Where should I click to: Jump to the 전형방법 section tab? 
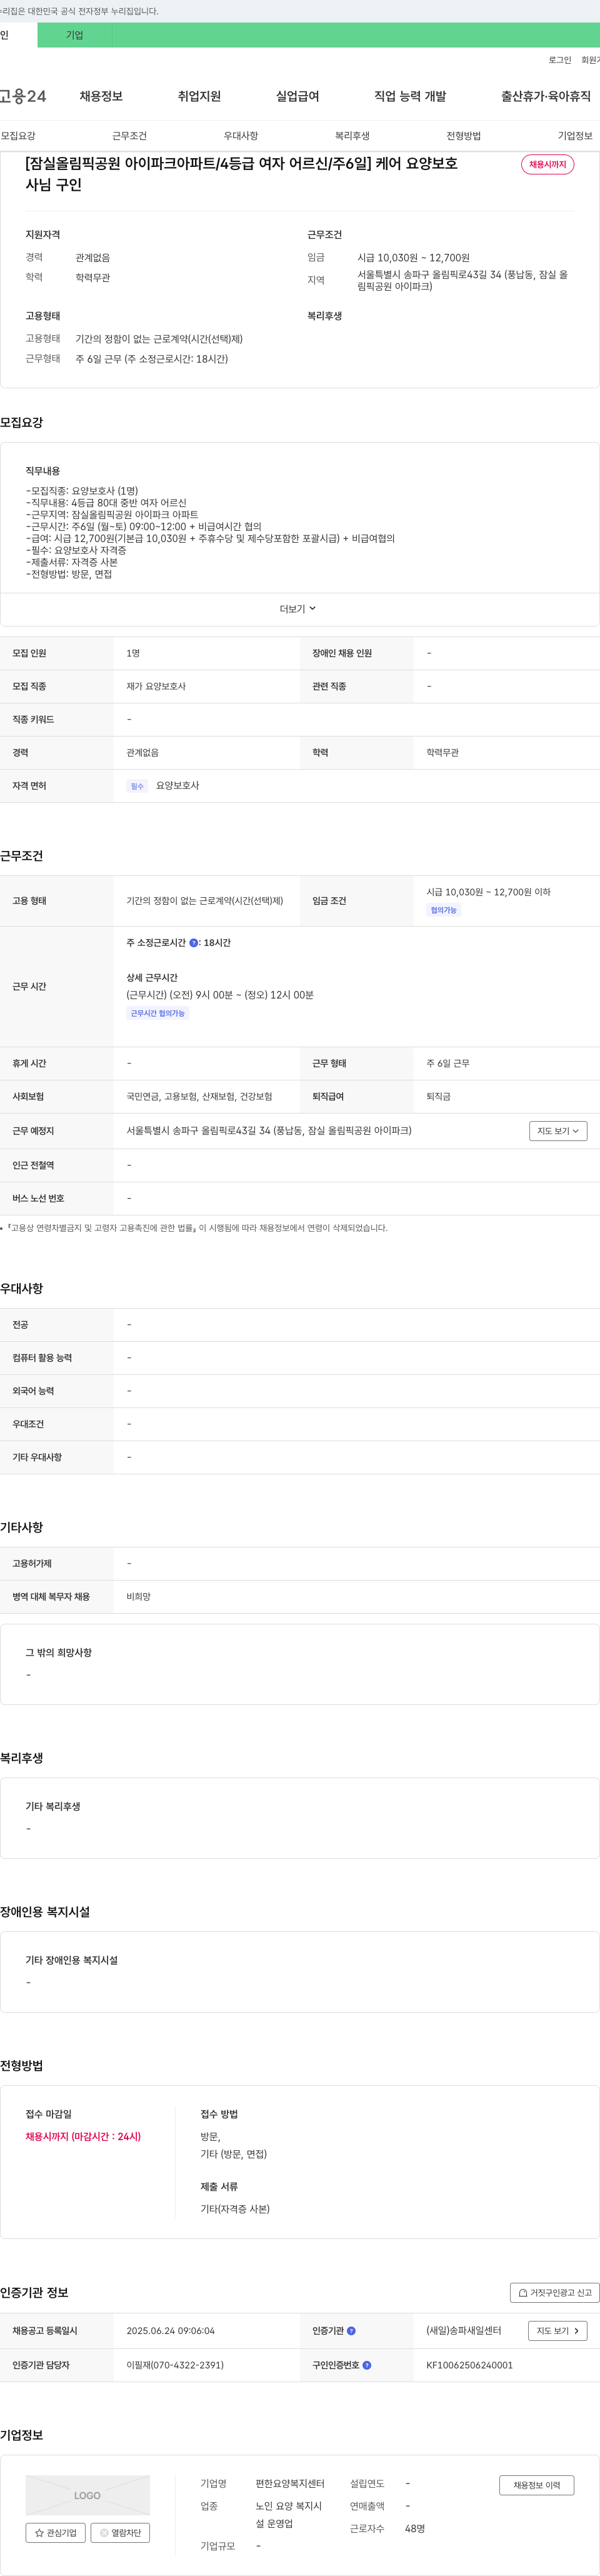(463, 136)
